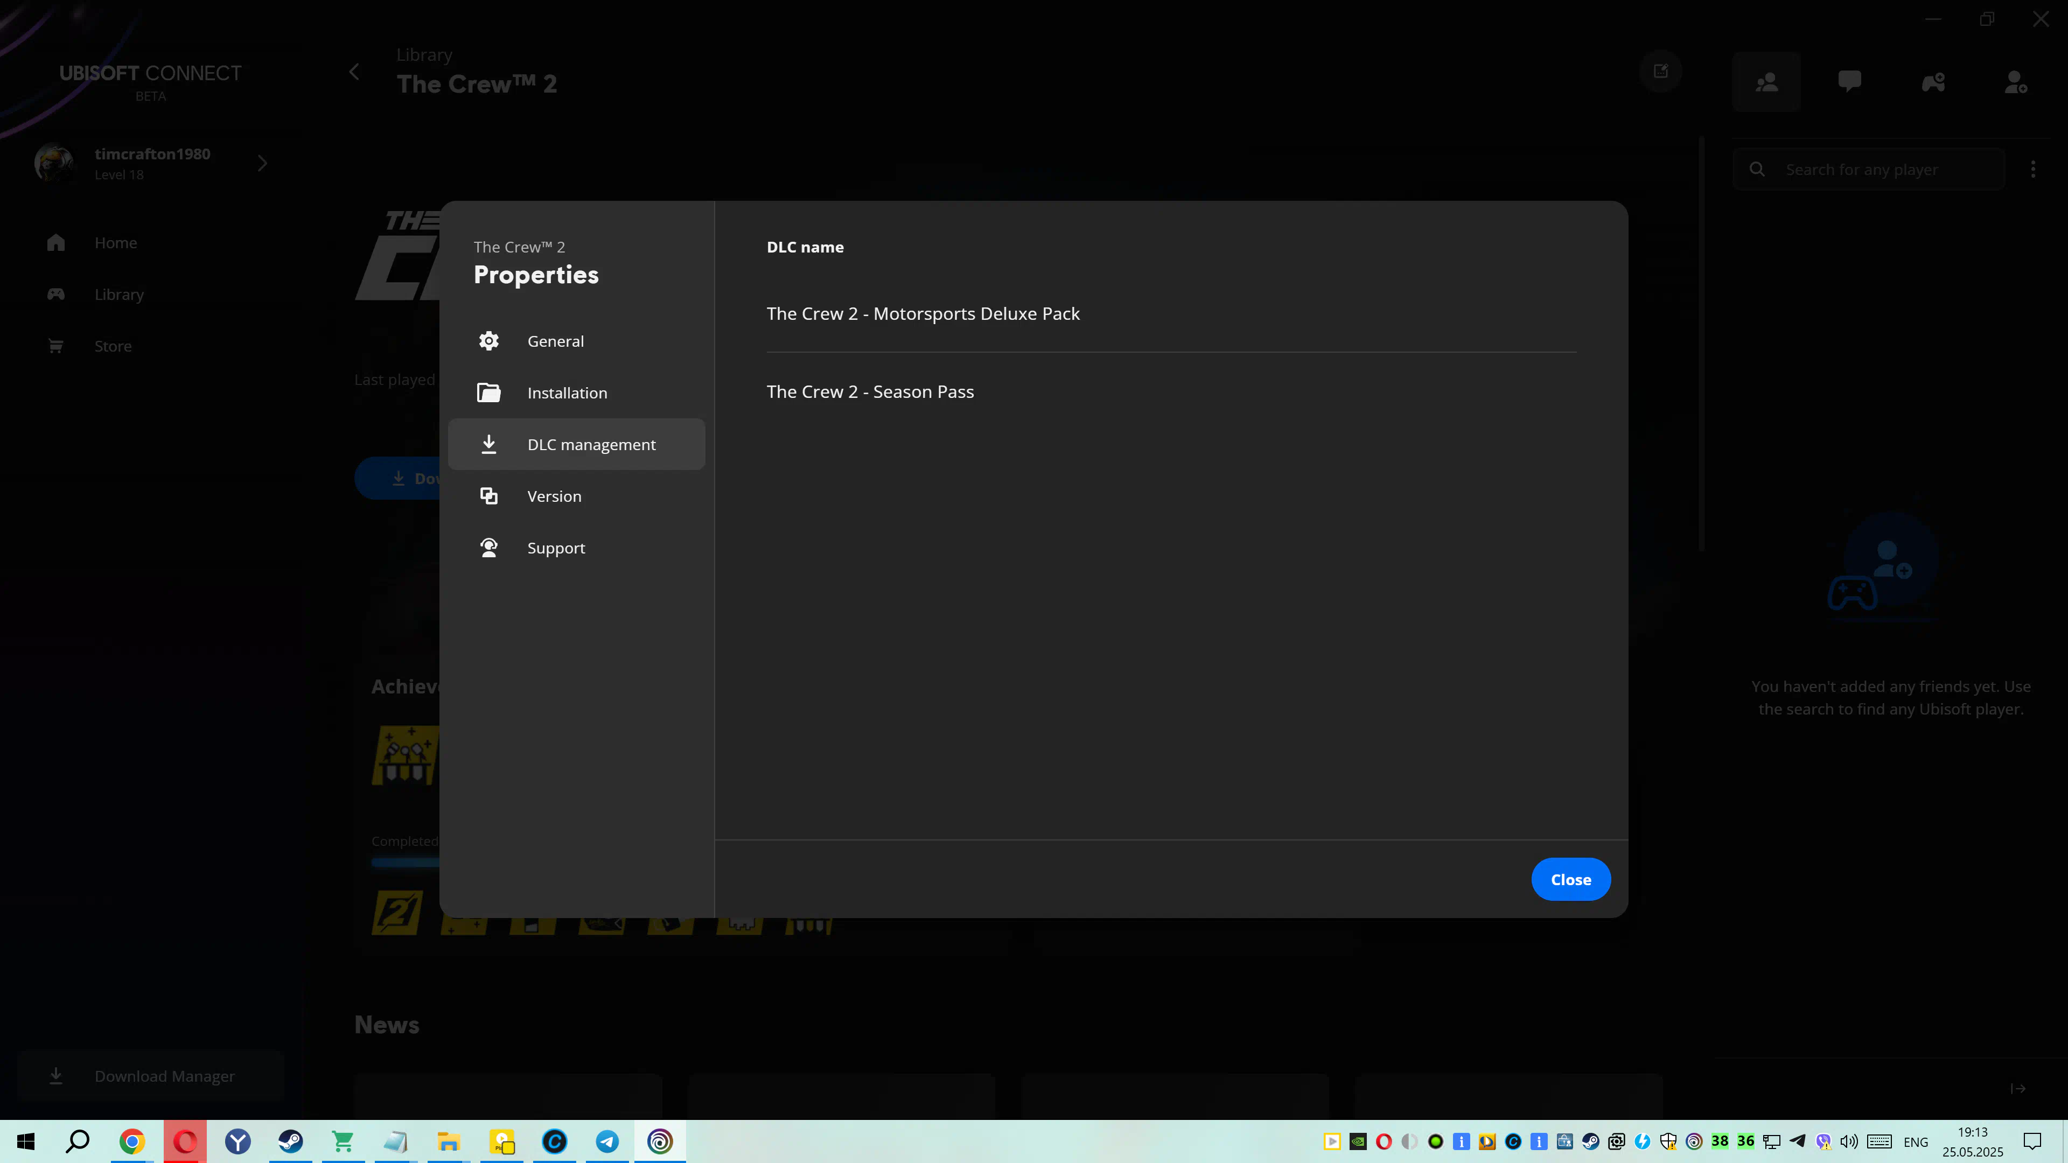Click Viber tray icon

click(x=1823, y=1141)
